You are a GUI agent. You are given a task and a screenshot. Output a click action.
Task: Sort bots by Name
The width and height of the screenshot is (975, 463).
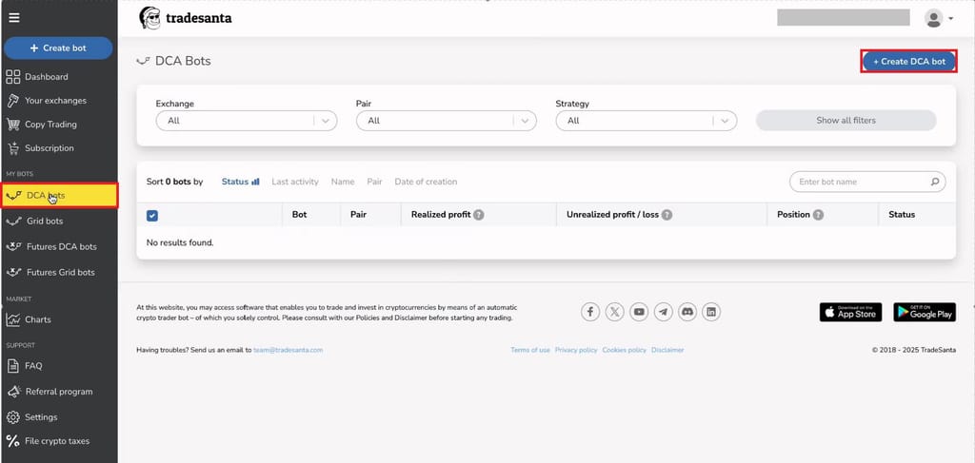pyautogui.click(x=343, y=182)
